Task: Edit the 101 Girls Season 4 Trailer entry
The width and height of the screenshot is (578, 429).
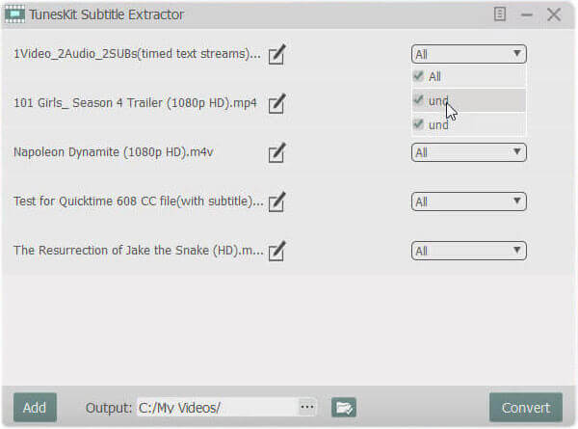Action: tap(276, 104)
